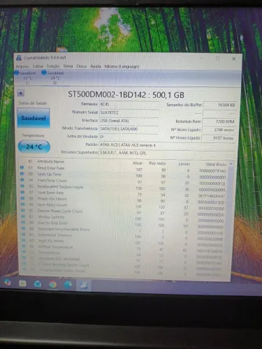
Task: Open the Editar menu
Action: click(38, 66)
